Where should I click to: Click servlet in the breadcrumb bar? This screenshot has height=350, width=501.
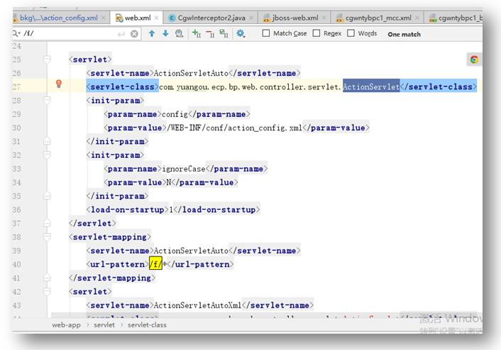point(104,324)
